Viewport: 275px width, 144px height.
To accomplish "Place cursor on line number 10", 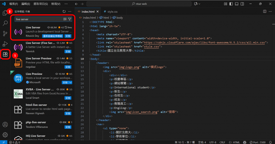I will coord(82,59).
